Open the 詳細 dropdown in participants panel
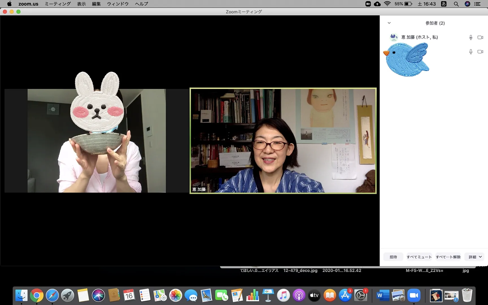 point(474,257)
